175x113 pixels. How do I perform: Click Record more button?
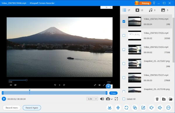[x=12, y=108]
